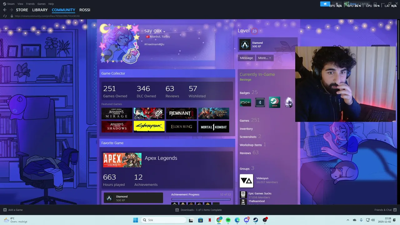Click the Diamond badge icon in the Favorite Game panel
This screenshot has width=400, height=225.
(x=109, y=198)
